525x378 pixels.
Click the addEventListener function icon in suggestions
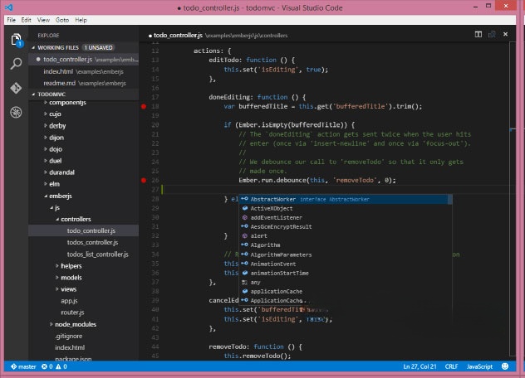click(245, 217)
